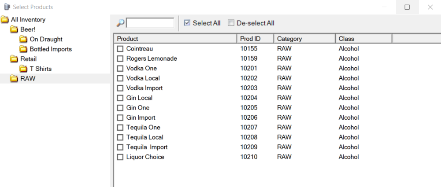The image size is (441, 187).
Task: Tick the Cointreau checkbox
Action: 120,49
